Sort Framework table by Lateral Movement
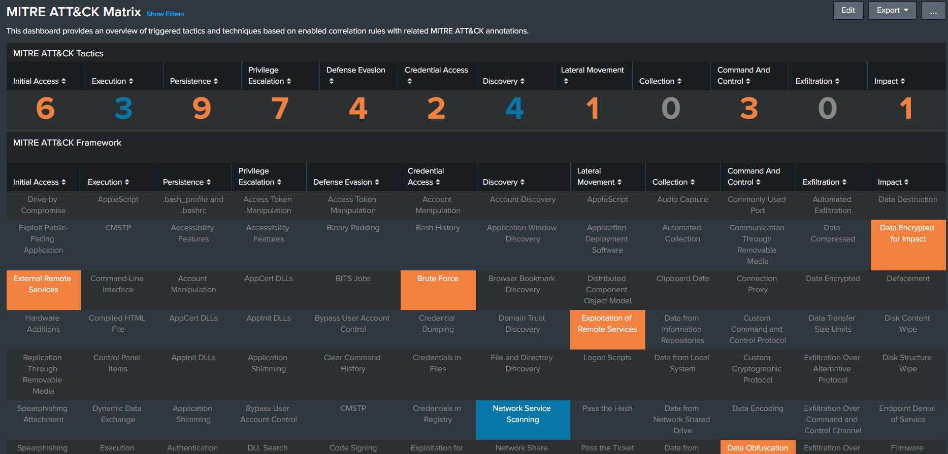Image resolution: width=948 pixels, height=454 pixels. [600, 177]
